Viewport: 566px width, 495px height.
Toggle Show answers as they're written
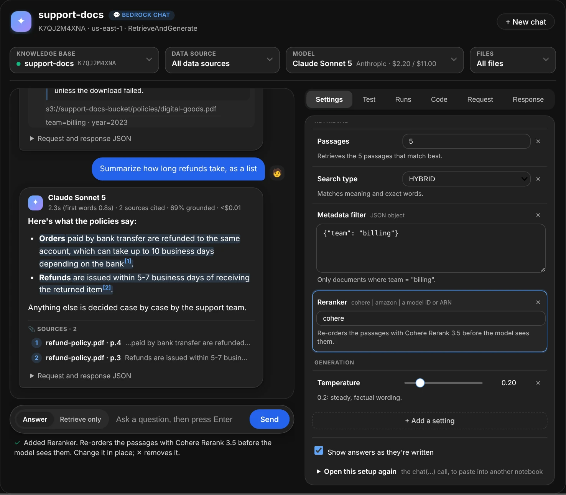(319, 450)
